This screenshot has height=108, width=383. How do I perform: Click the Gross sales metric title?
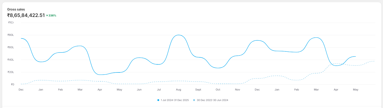click(x=16, y=9)
